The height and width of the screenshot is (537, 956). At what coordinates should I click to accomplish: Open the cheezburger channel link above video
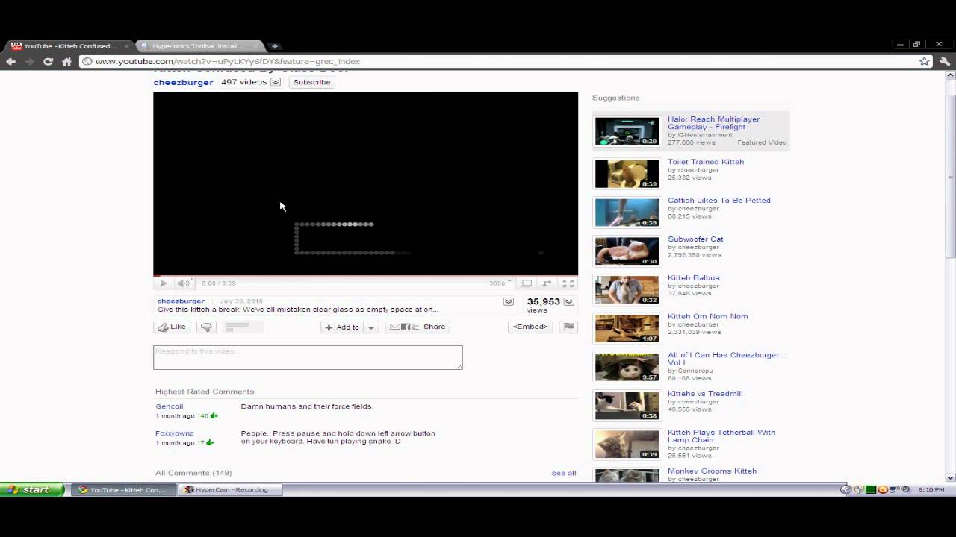coord(183,82)
